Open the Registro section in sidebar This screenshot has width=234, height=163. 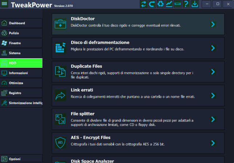(x=21, y=93)
